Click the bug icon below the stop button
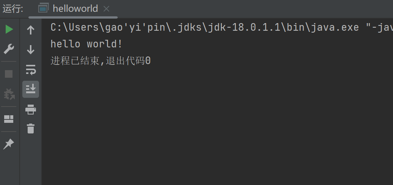Image resolution: width=393 pixels, height=185 pixels. pyautogui.click(x=9, y=94)
